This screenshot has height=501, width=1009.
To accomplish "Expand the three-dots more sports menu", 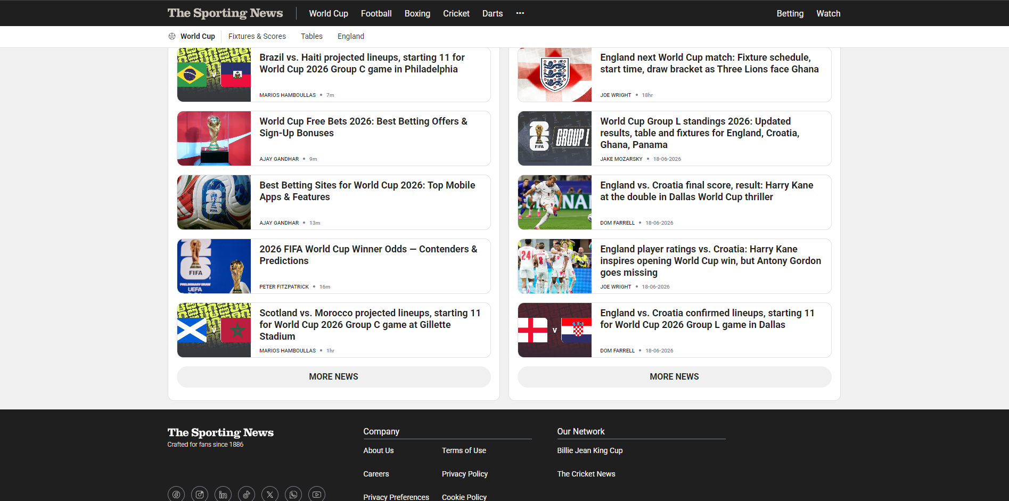I will pyautogui.click(x=520, y=13).
